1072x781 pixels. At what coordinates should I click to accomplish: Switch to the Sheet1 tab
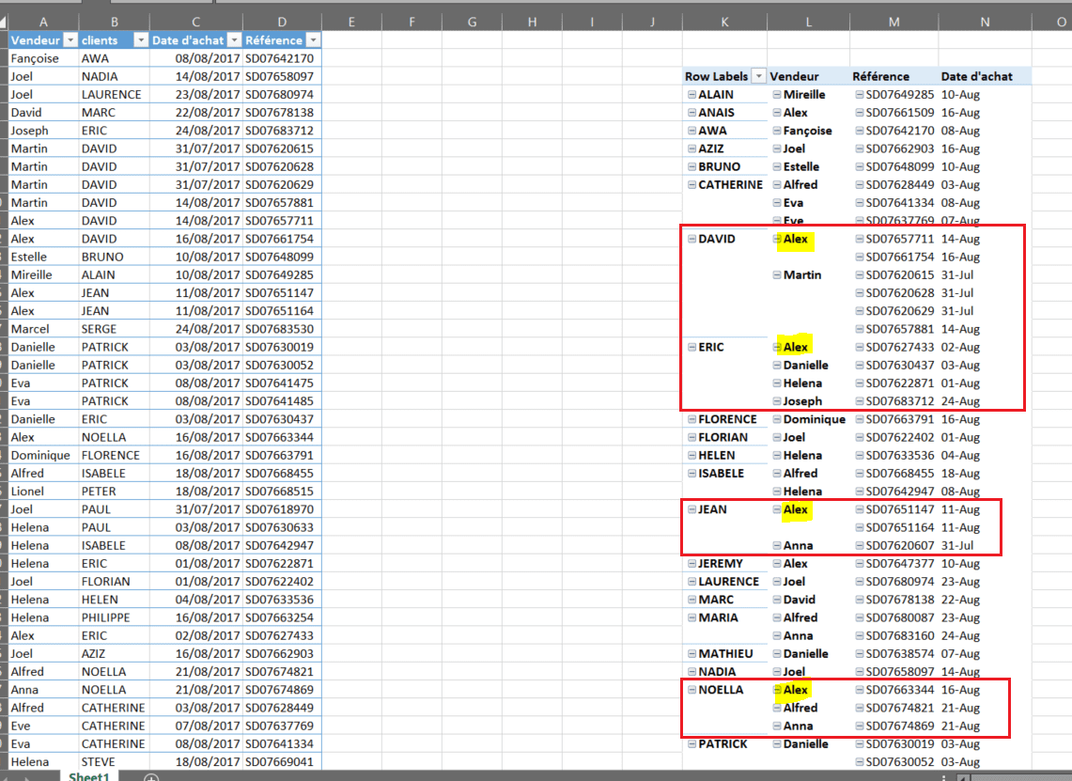(x=89, y=776)
